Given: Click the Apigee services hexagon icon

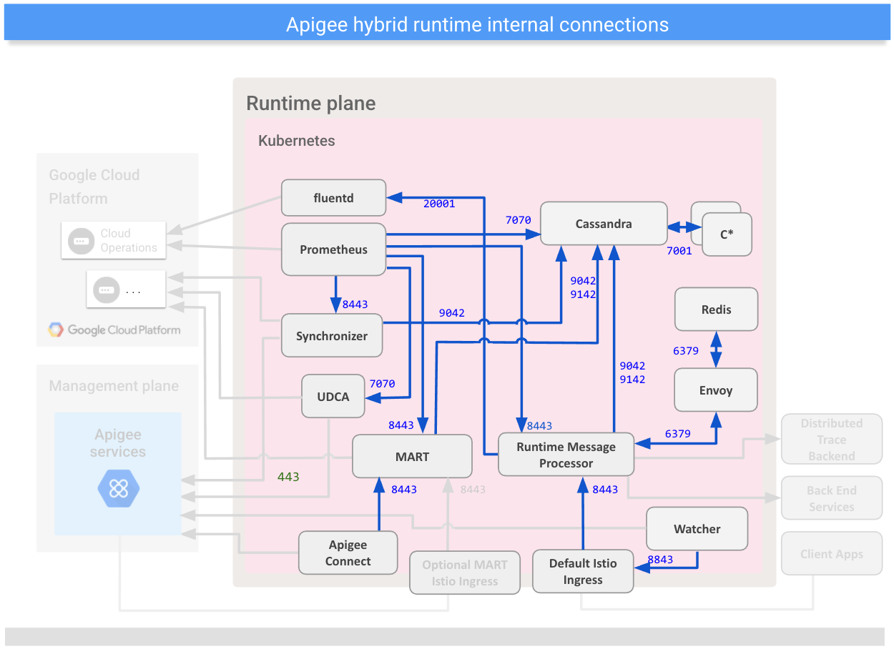Looking at the screenshot, I should 118,489.
